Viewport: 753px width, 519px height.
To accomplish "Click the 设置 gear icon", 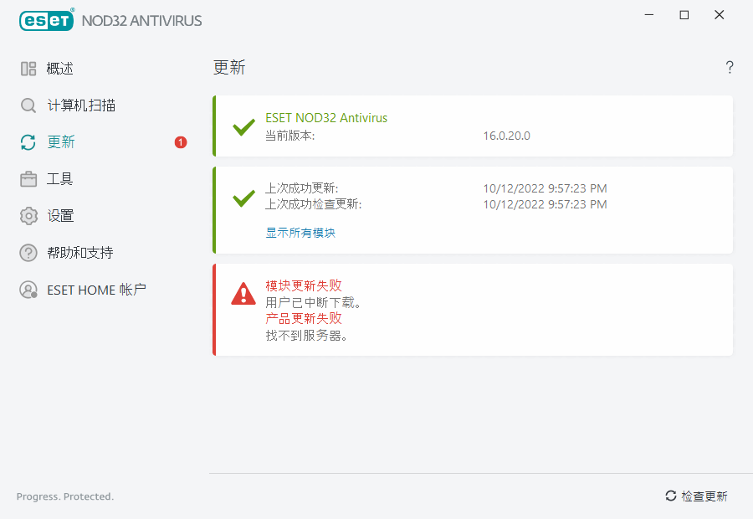I will tap(28, 216).
